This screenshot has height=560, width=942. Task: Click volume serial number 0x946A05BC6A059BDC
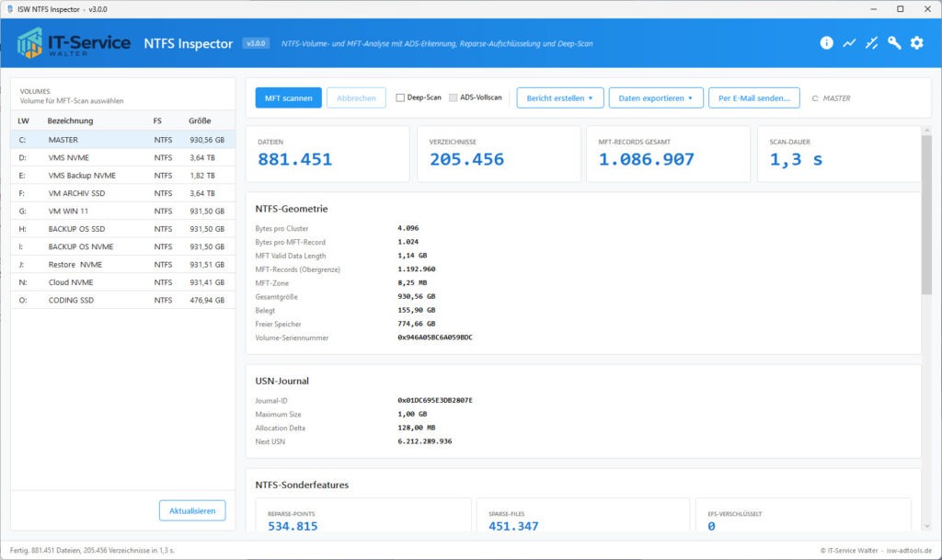pos(435,337)
